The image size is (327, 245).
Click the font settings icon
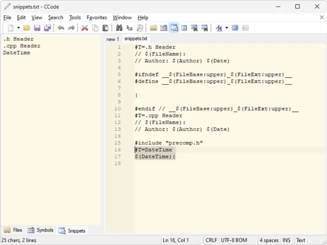click(x=219, y=28)
